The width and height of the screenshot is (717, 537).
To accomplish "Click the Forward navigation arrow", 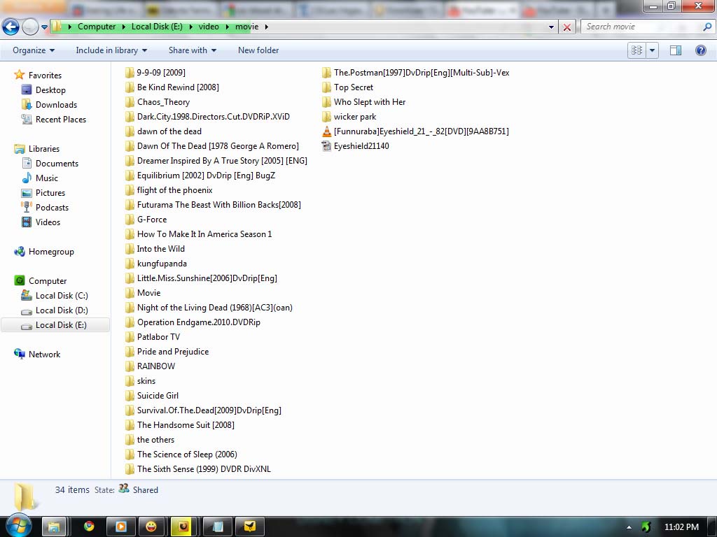I will pos(30,27).
